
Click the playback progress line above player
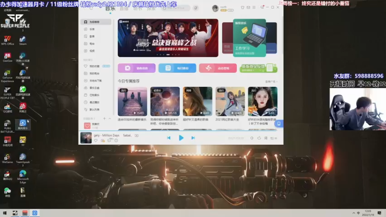pos(181,131)
